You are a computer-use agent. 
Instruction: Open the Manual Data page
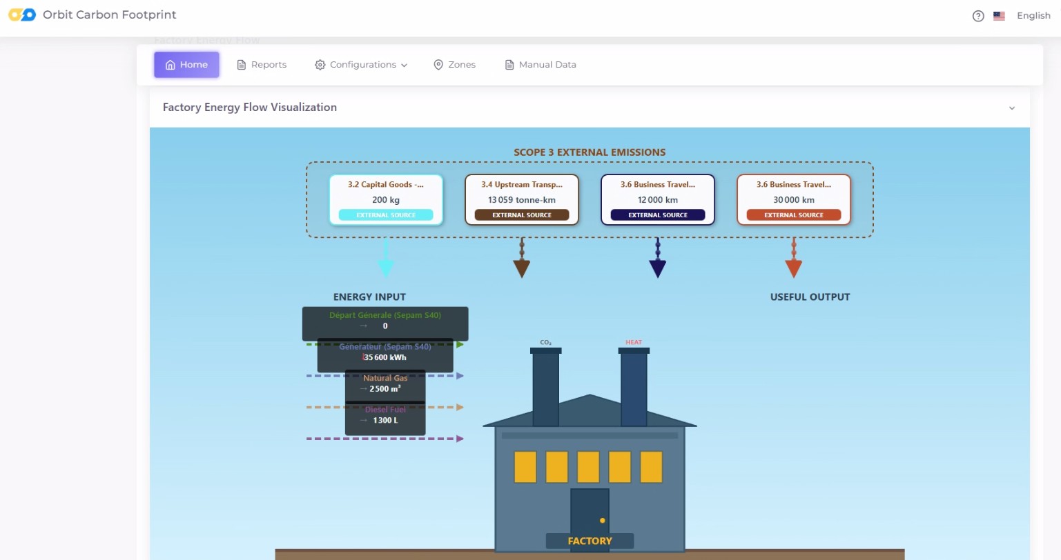541,65
